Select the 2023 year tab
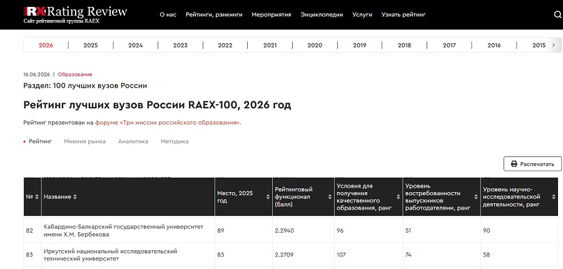 [x=180, y=45]
